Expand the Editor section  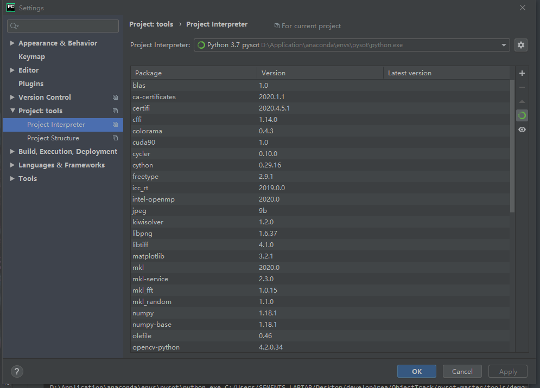[12, 70]
